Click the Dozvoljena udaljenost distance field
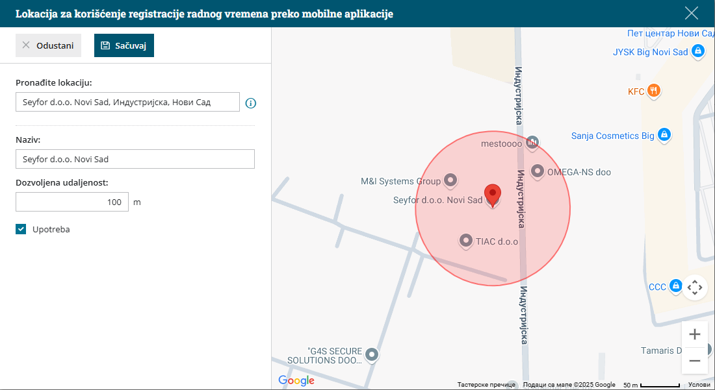The width and height of the screenshot is (715, 390). pyautogui.click(x=72, y=202)
